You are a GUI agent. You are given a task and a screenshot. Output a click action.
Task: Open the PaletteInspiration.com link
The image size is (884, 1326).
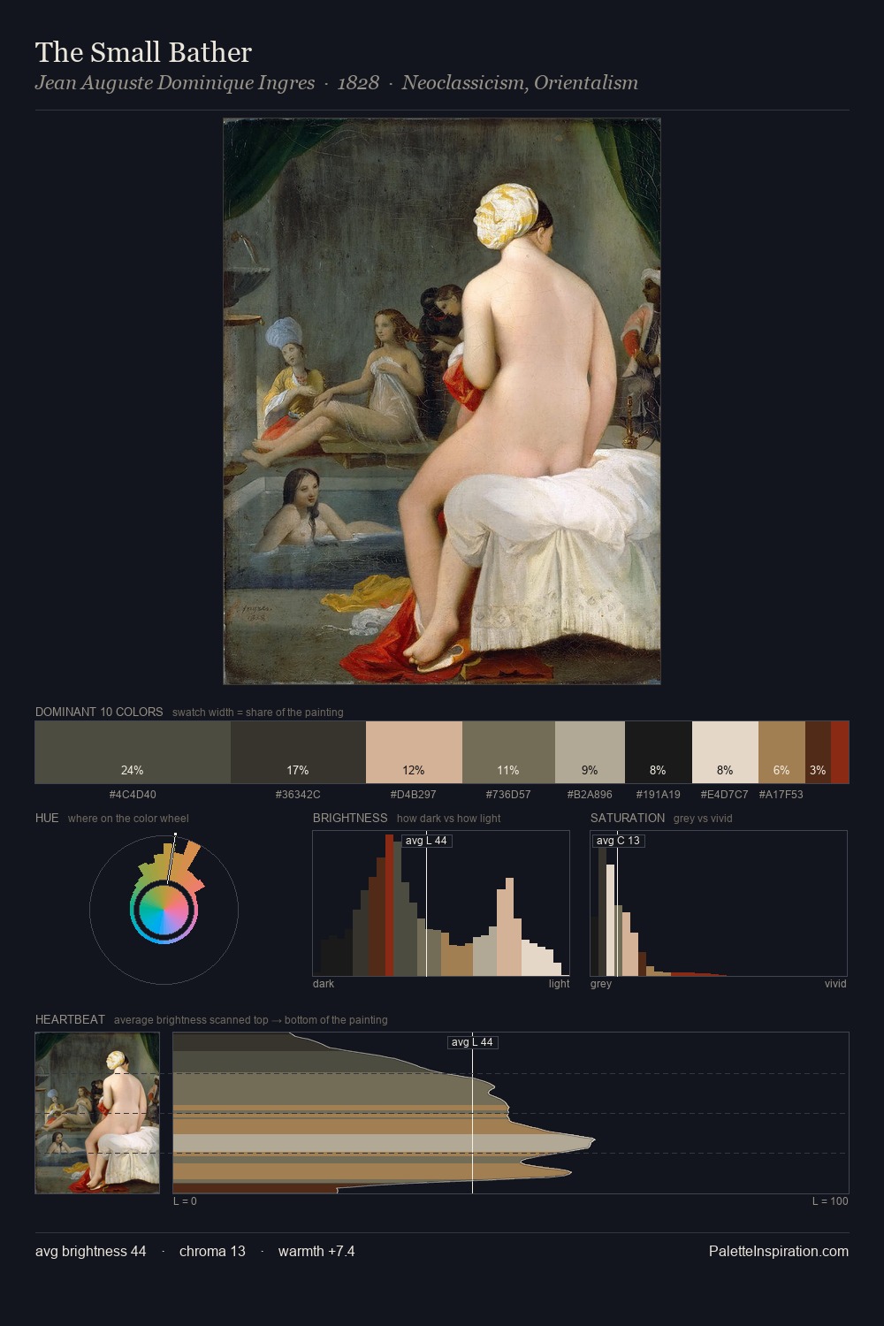779,1251
